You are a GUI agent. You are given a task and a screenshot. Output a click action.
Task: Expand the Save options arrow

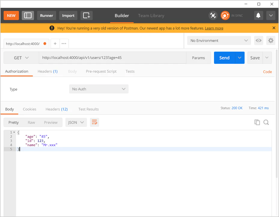tap(267, 58)
